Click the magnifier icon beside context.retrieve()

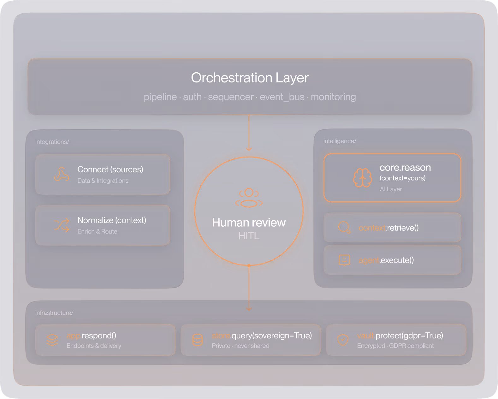point(344,227)
